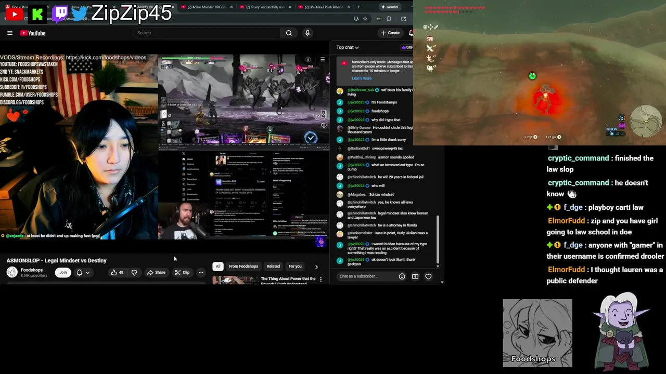Click the blue checkmark badge in video

click(311, 138)
